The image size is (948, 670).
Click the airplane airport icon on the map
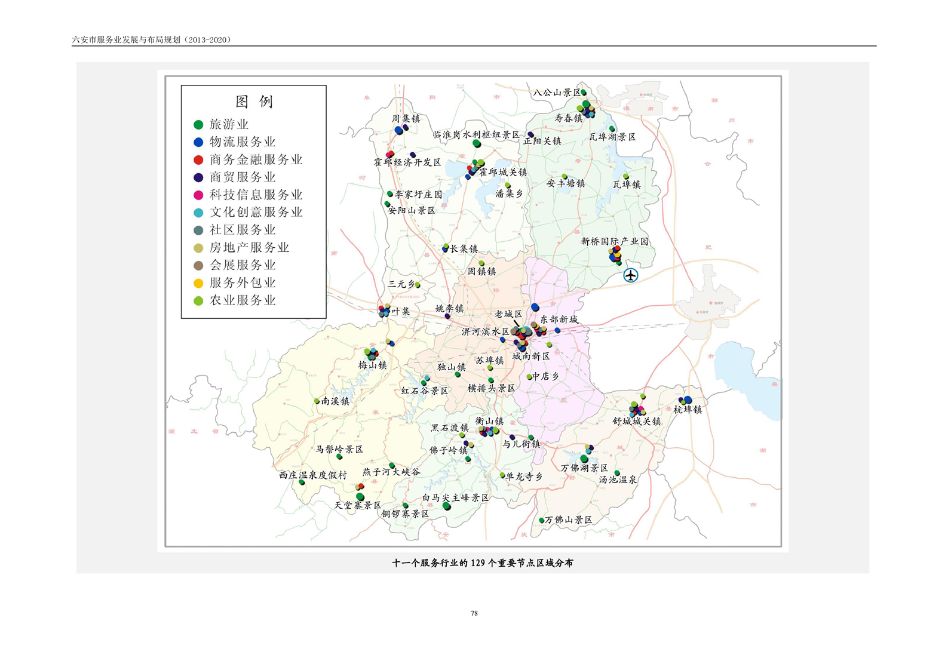click(630, 275)
